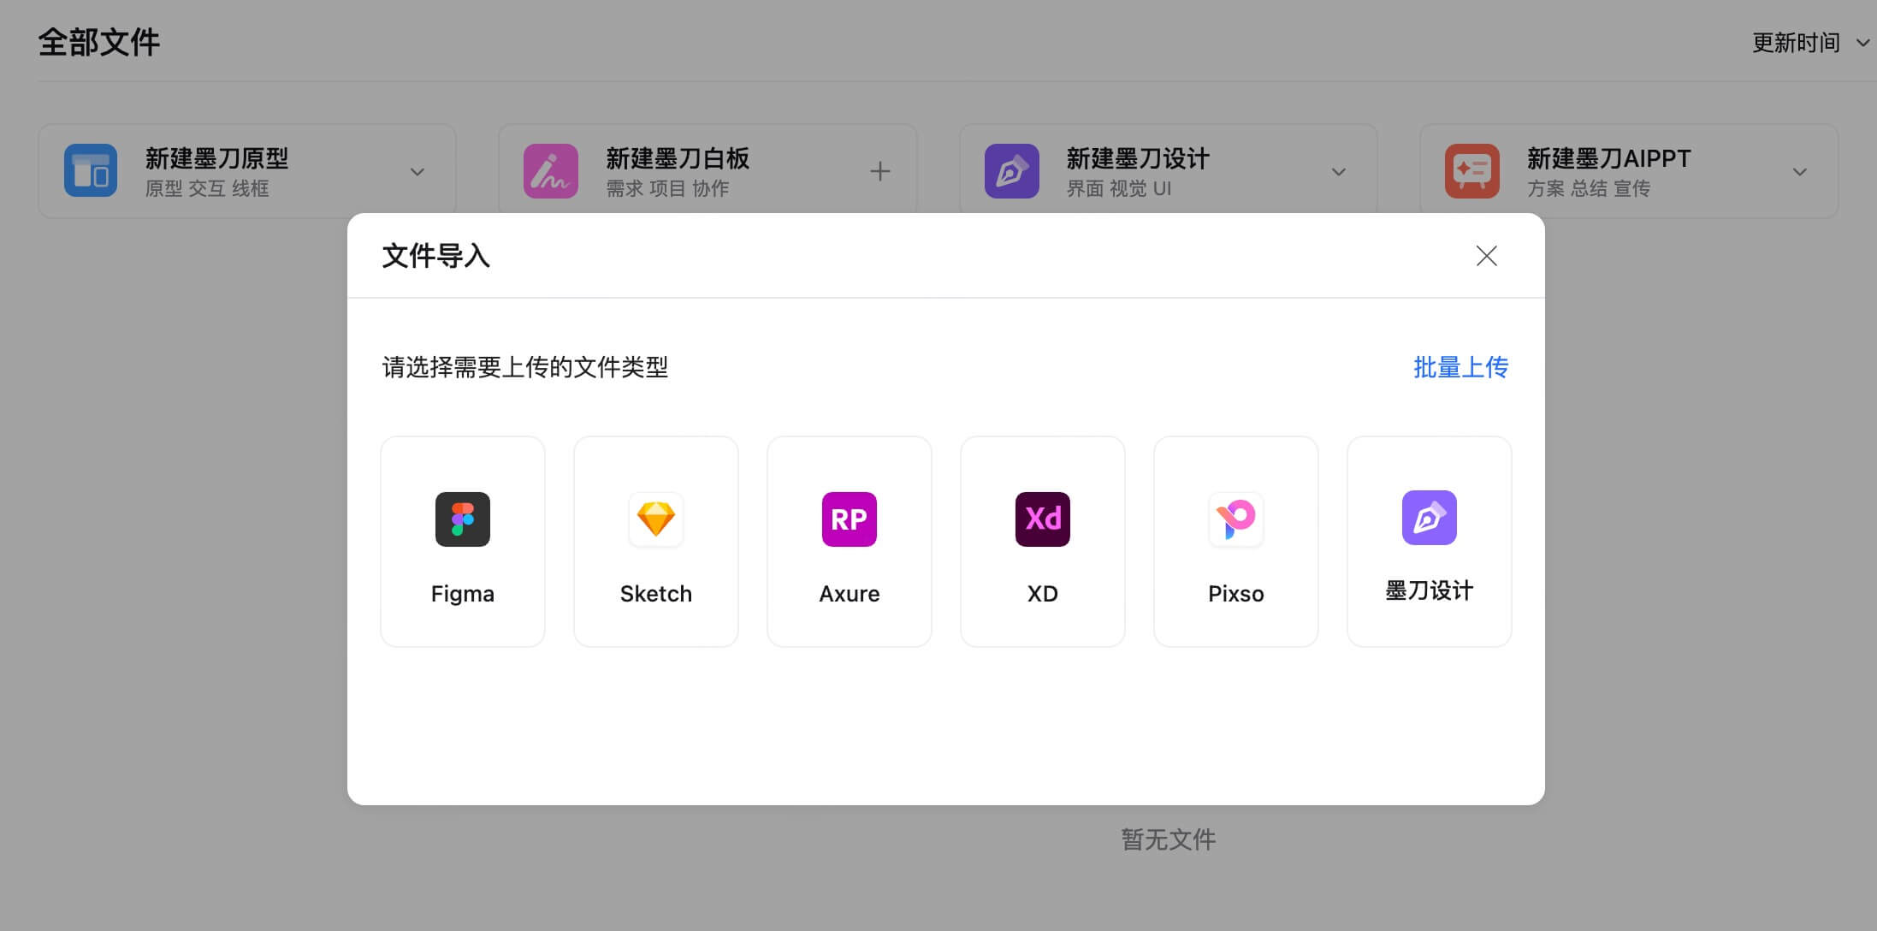
Task: Switch to the 全部文件 section header
Action: [x=99, y=40]
